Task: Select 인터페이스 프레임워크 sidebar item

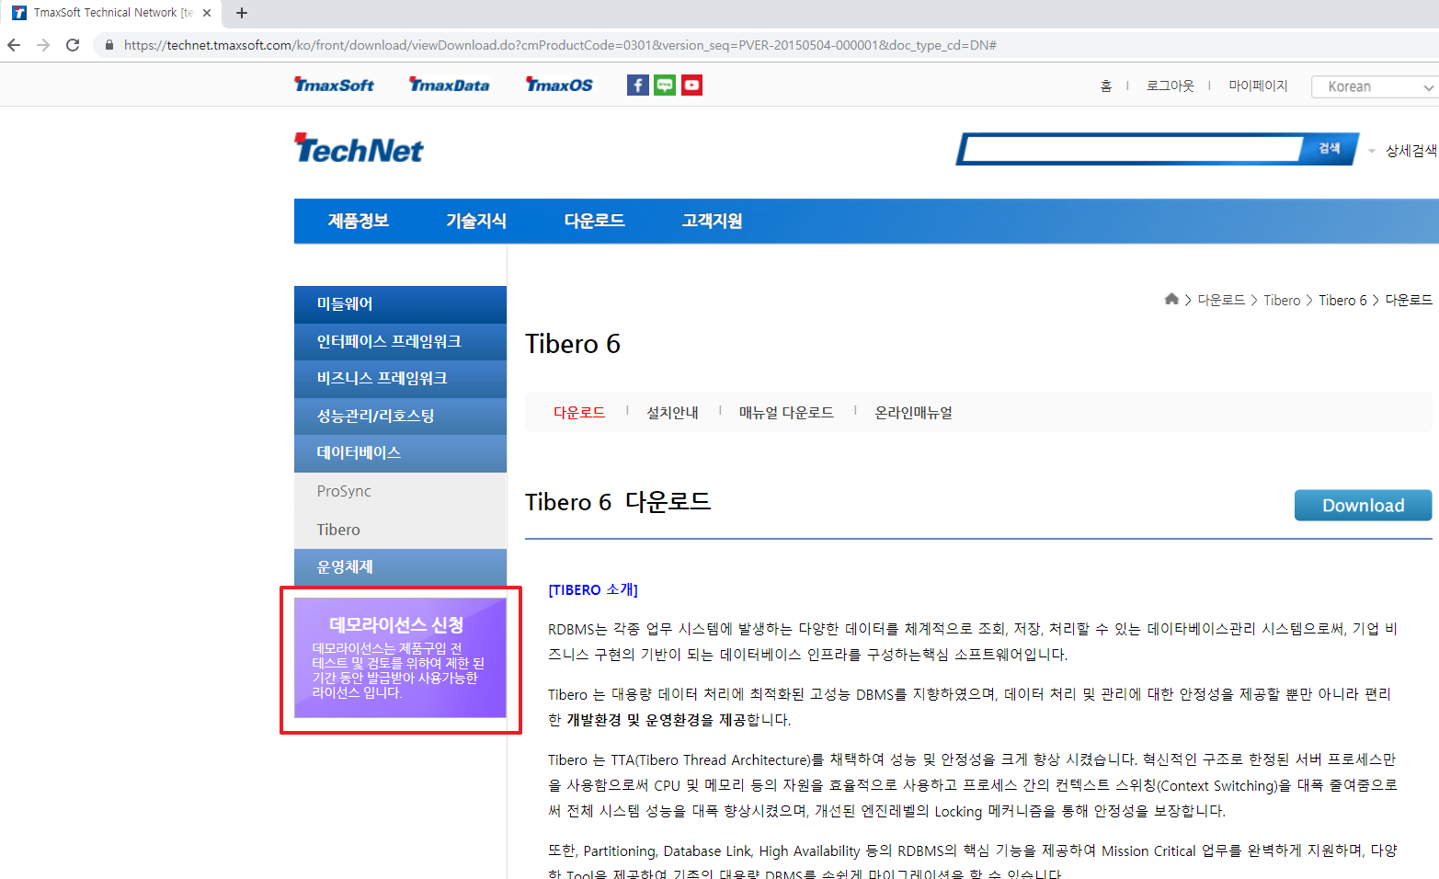Action: [x=400, y=342]
